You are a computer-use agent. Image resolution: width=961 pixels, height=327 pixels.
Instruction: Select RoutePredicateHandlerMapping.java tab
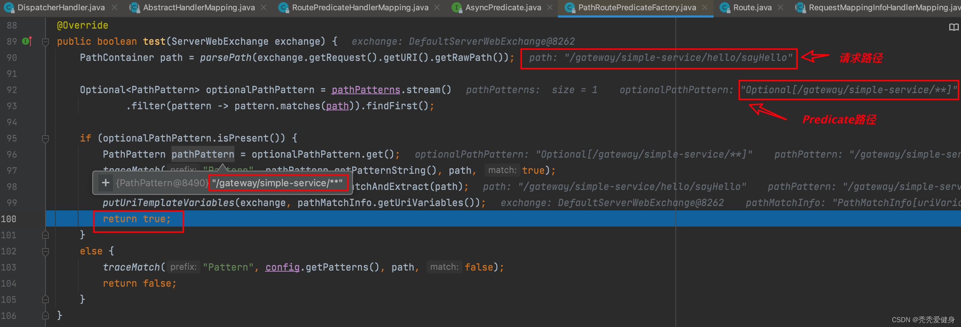point(360,7)
